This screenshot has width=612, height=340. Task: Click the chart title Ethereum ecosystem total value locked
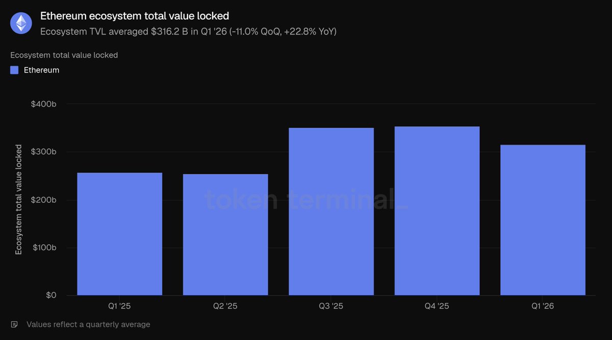click(135, 16)
